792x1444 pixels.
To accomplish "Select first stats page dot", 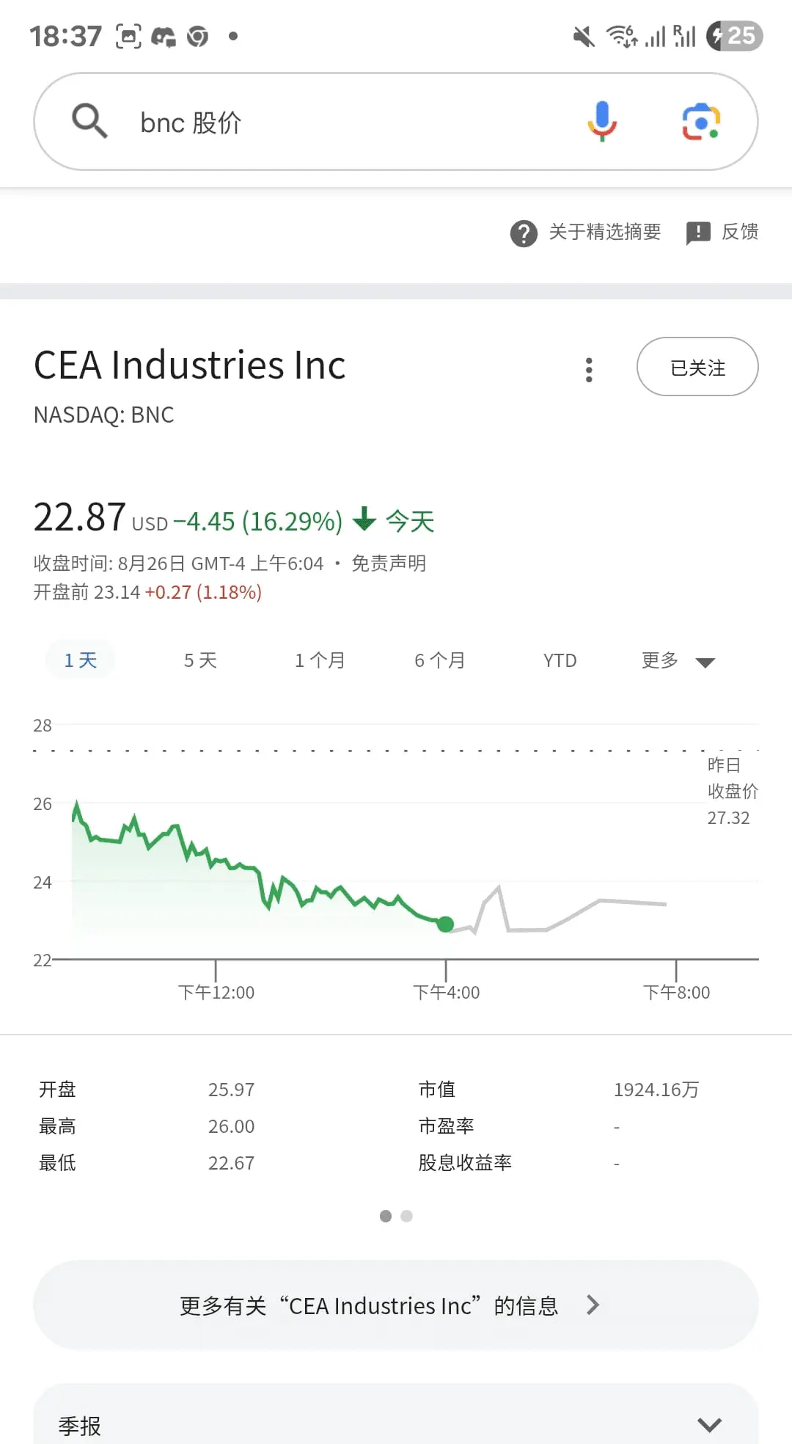I will [386, 1216].
